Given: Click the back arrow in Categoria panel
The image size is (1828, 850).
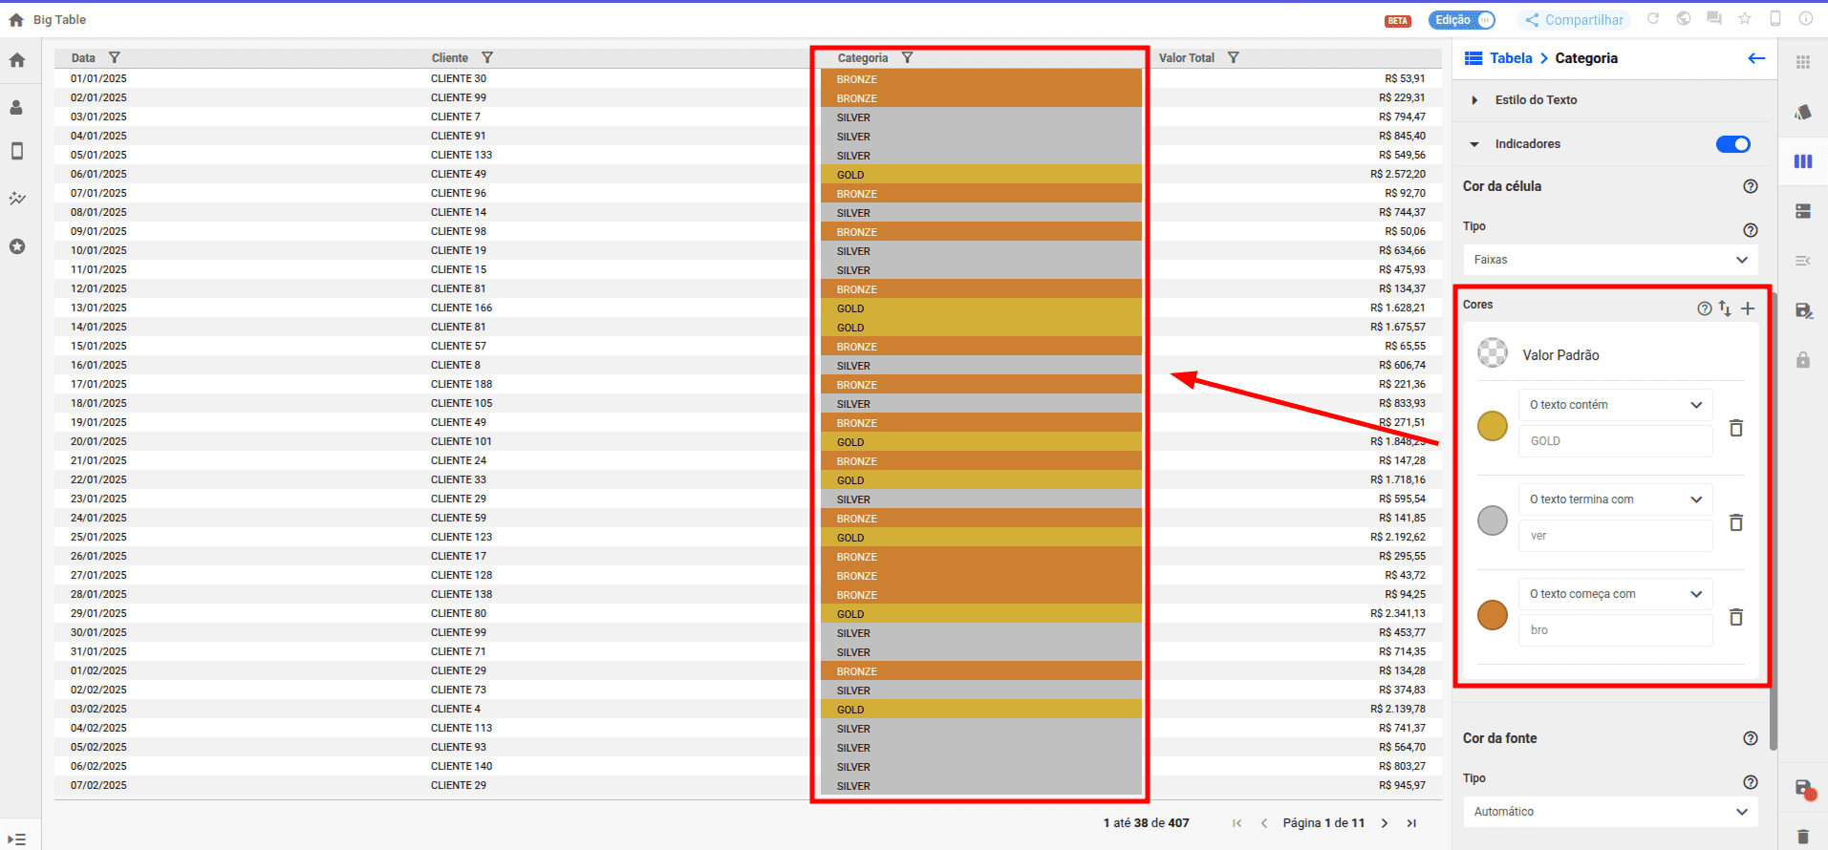Looking at the screenshot, I should tap(1756, 58).
